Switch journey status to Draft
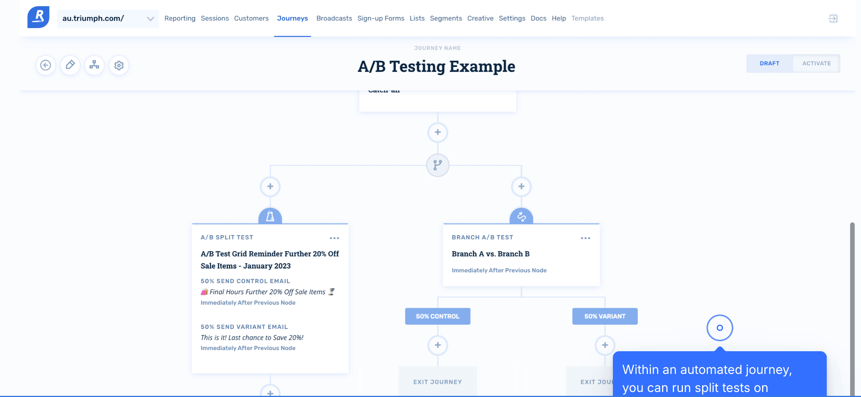Image resolution: width=861 pixels, height=397 pixels. pos(769,63)
